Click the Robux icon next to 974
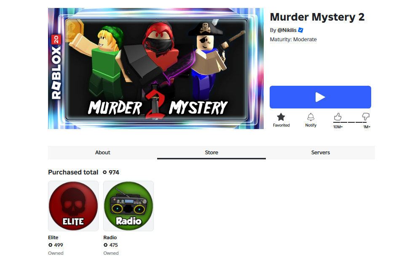 point(105,172)
